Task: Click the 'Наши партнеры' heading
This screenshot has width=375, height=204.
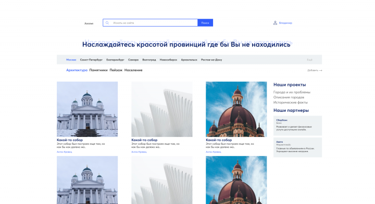Action: pyautogui.click(x=291, y=110)
